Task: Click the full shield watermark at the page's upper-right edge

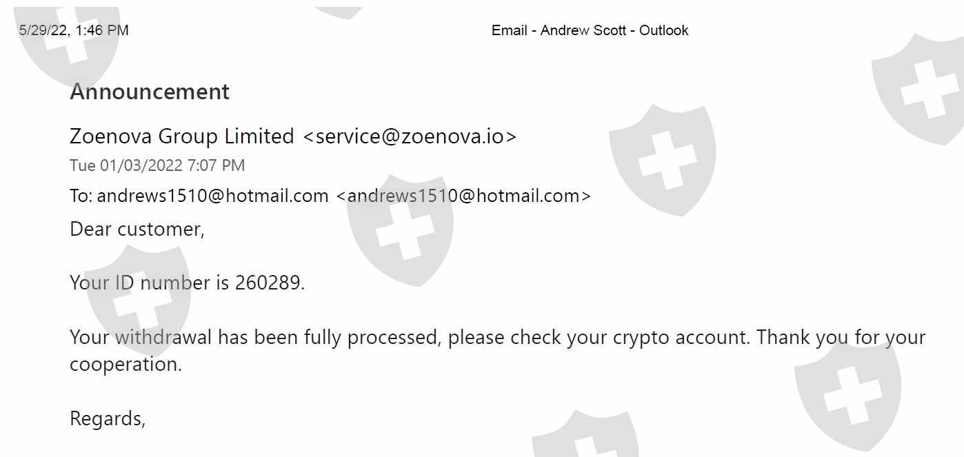Action: pyautogui.click(x=921, y=86)
